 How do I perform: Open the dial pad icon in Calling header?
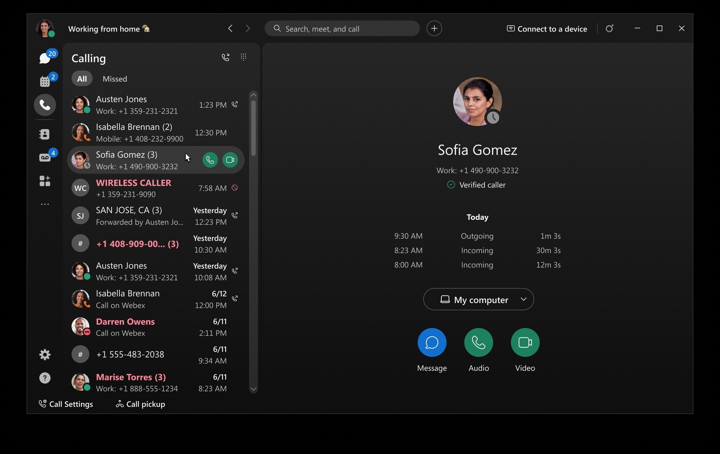pos(244,57)
